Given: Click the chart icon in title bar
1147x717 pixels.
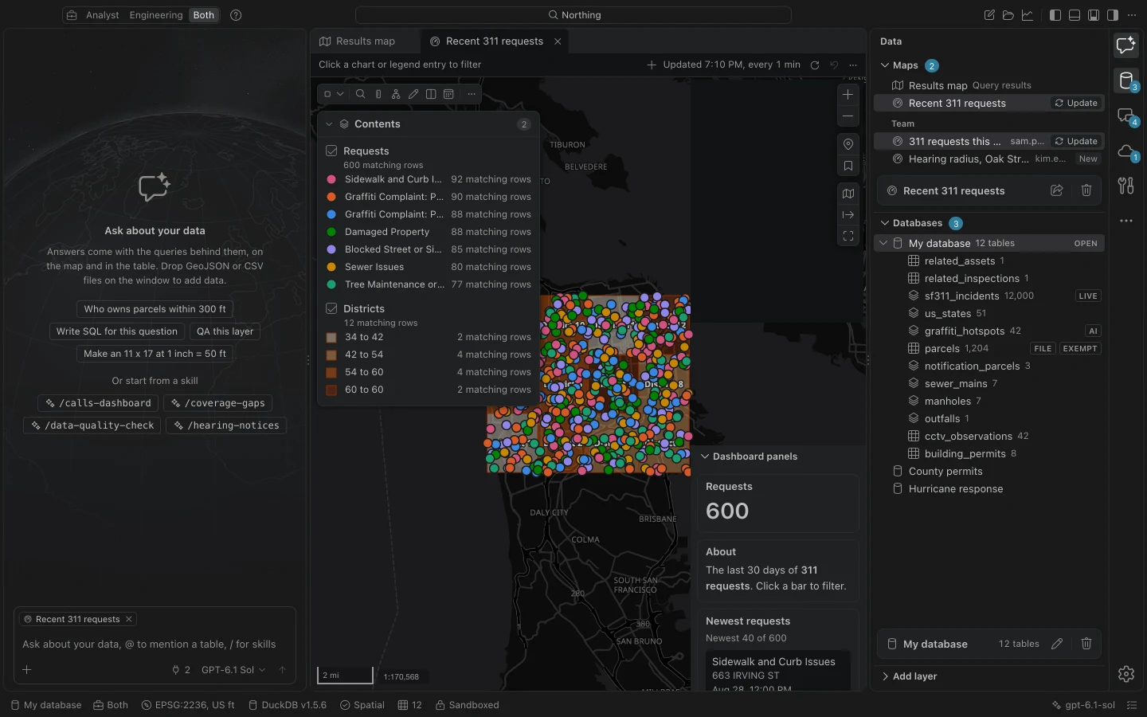Looking at the screenshot, I should coord(1028,15).
